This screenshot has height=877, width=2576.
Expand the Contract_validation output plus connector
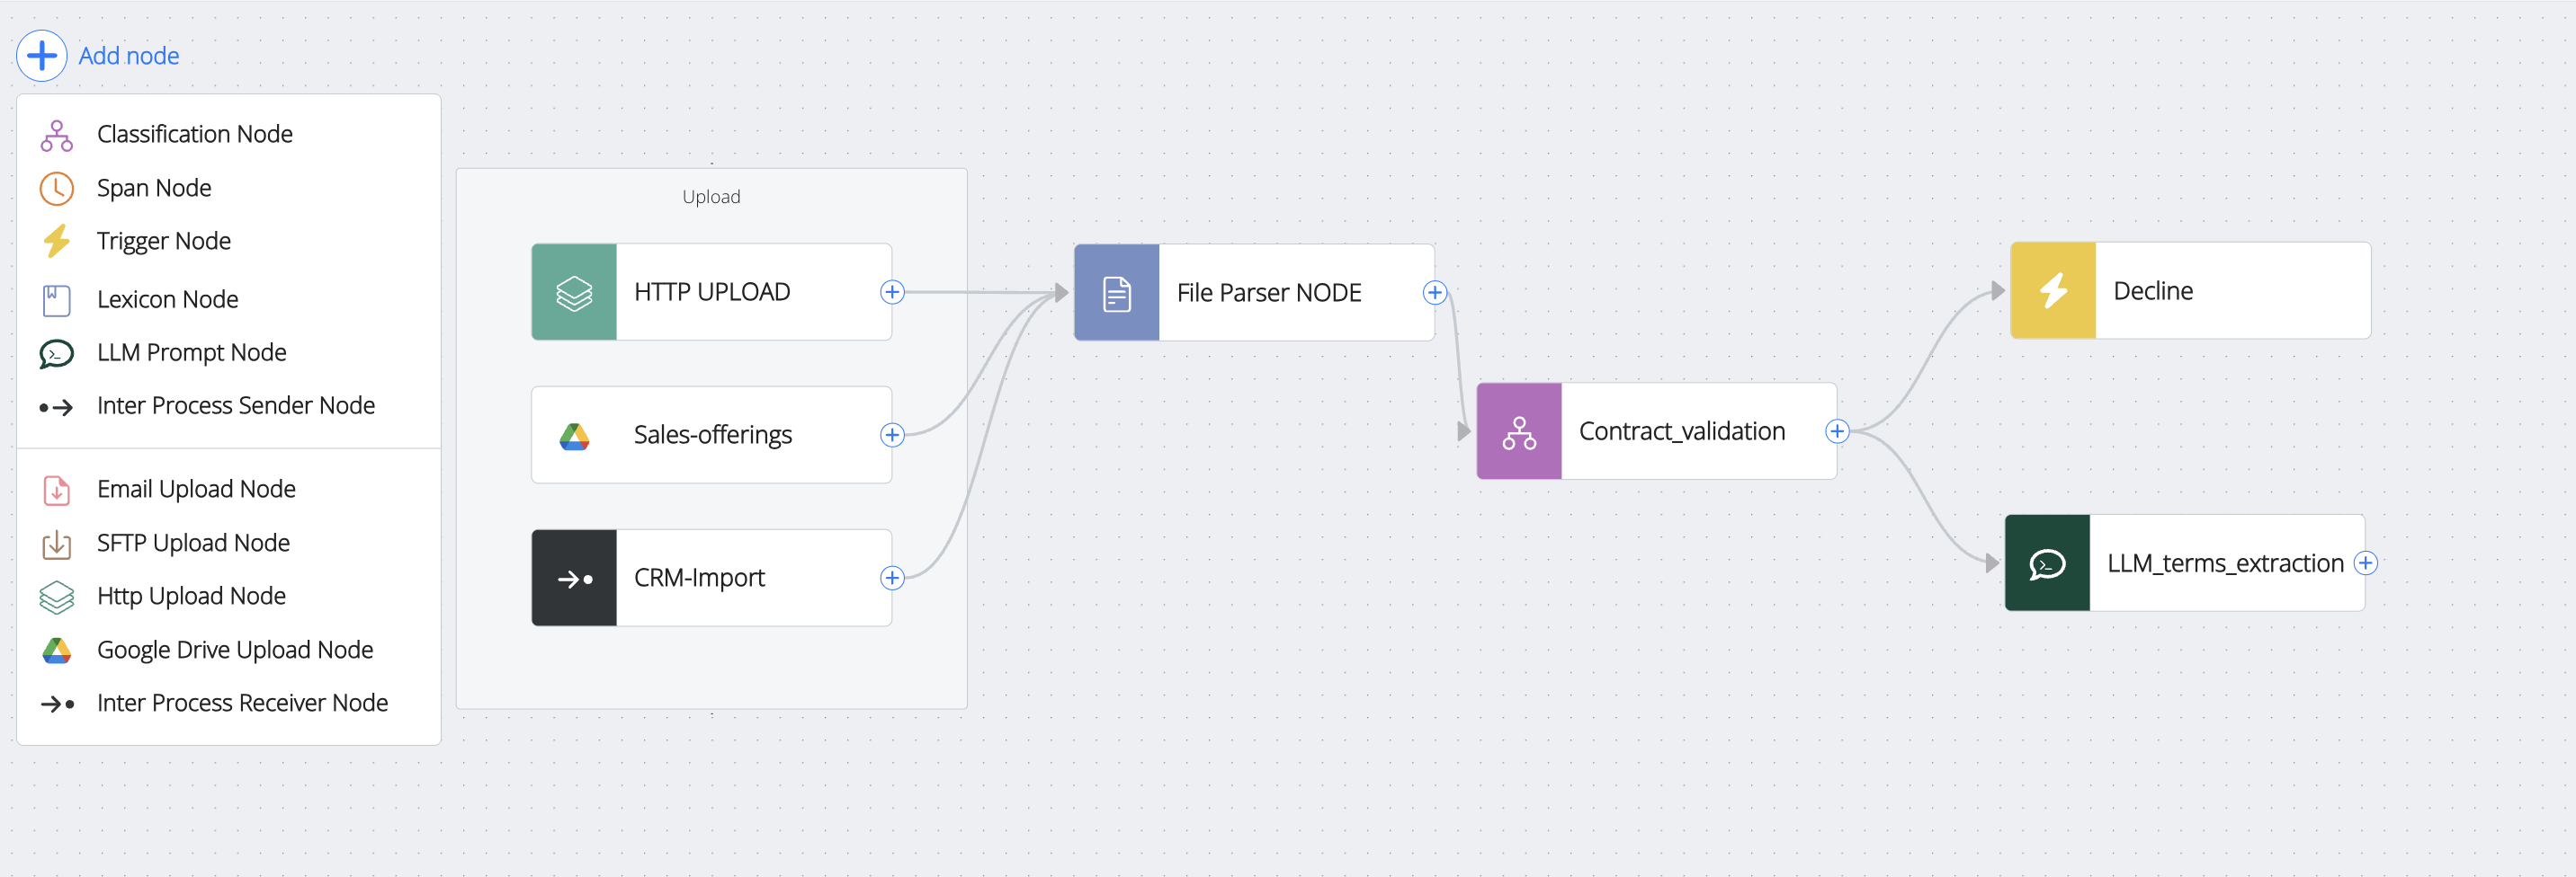coord(1837,431)
